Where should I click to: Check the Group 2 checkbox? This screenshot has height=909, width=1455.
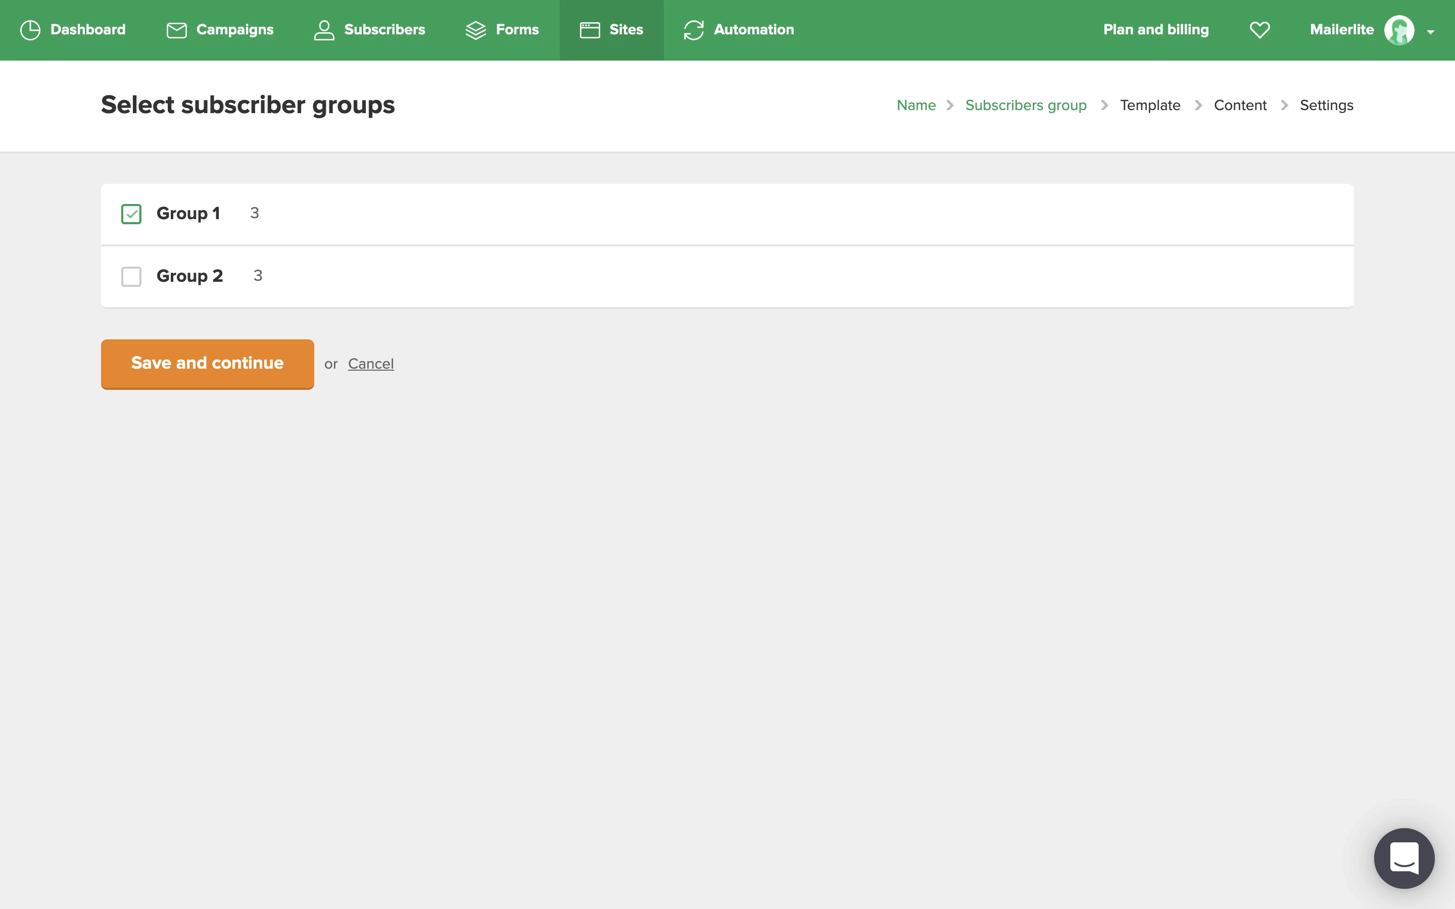coord(131,277)
